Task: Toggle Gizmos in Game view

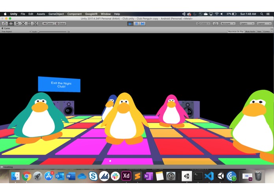Action: point(266,32)
